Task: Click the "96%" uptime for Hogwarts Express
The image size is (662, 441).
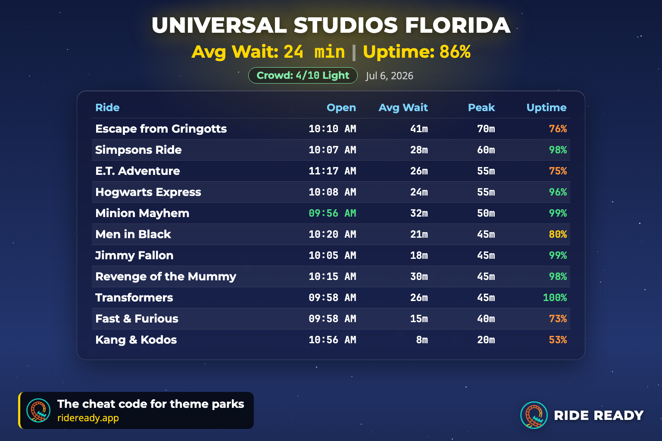Action: [558, 192]
